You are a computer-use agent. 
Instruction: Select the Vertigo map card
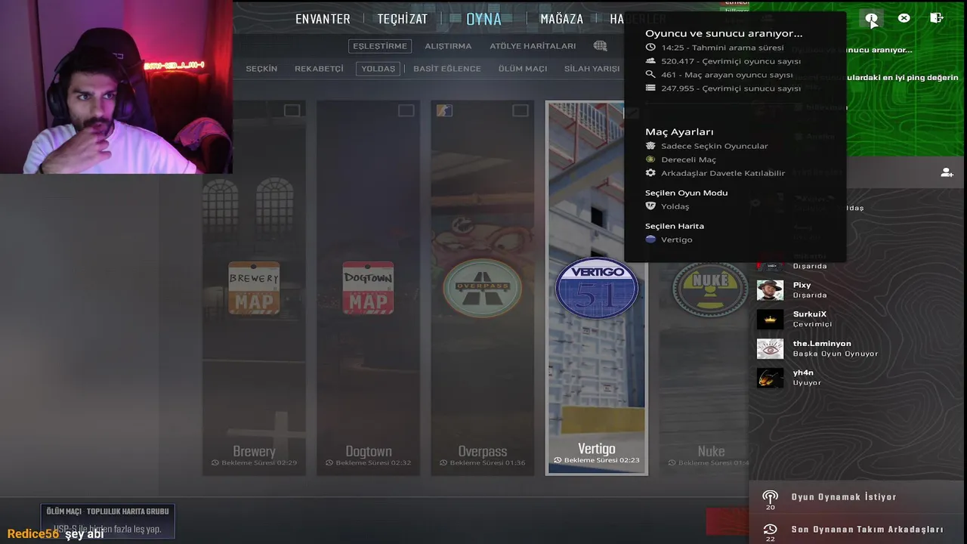point(597,289)
